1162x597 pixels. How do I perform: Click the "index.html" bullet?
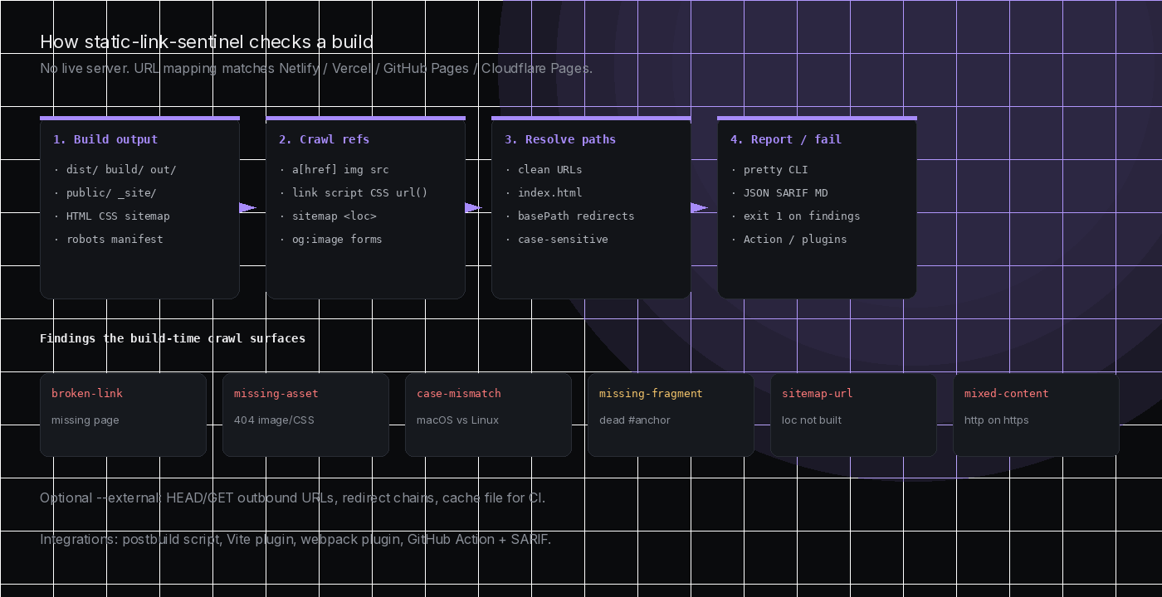(x=544, y=192)
